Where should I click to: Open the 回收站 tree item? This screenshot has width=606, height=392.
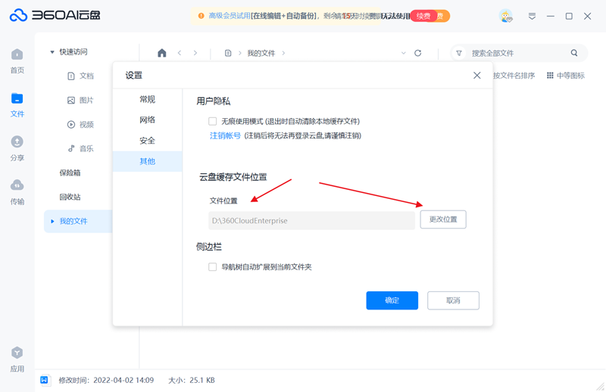click(x=70, y=197)
